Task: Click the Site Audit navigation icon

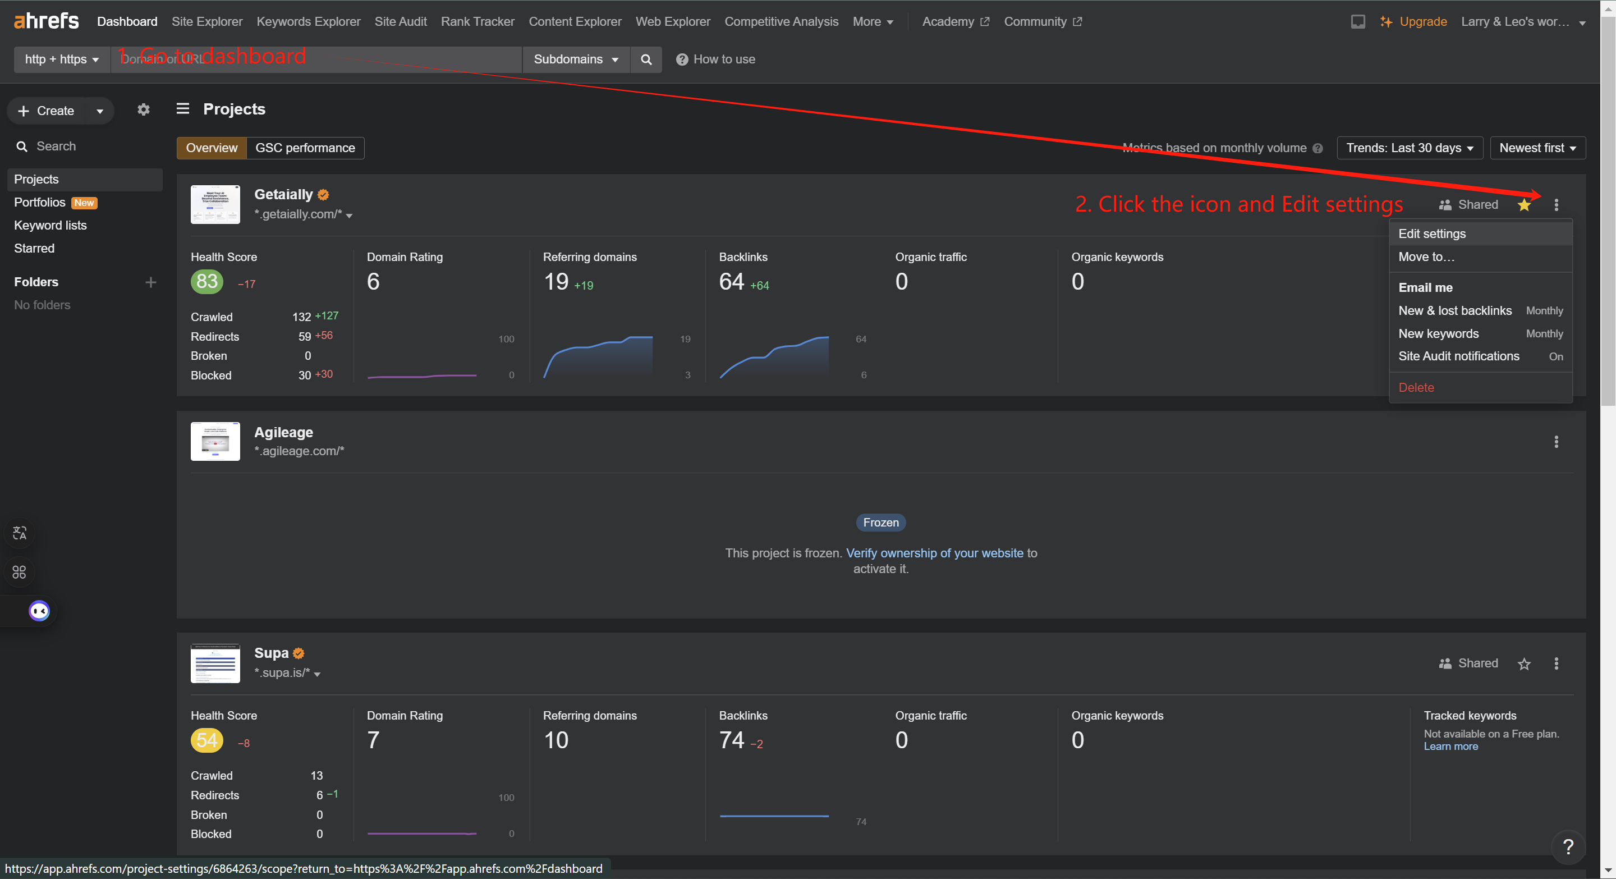Action: click(x=399, y=21)
